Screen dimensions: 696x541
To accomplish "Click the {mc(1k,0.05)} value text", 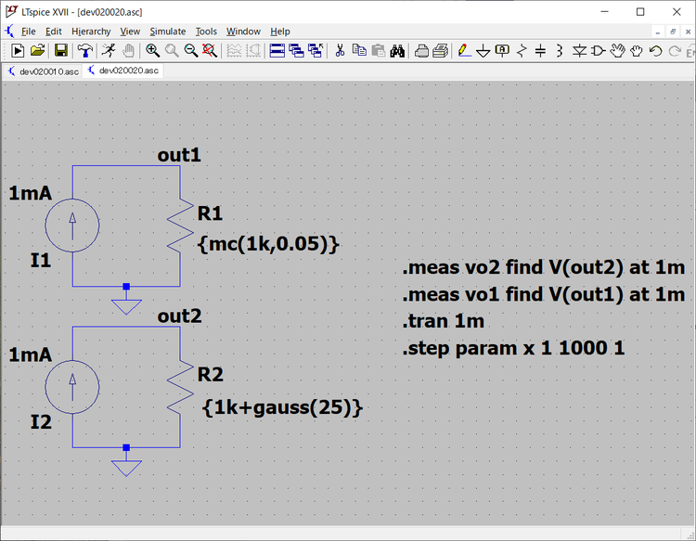I will [268, 244].
